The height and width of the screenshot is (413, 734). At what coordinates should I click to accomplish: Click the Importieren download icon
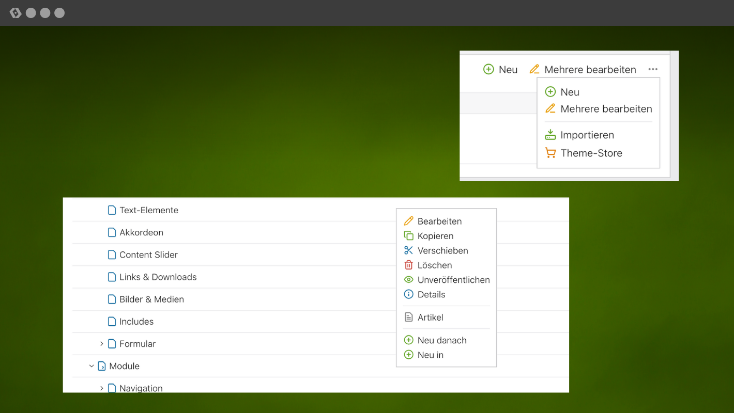pos(550,135)
